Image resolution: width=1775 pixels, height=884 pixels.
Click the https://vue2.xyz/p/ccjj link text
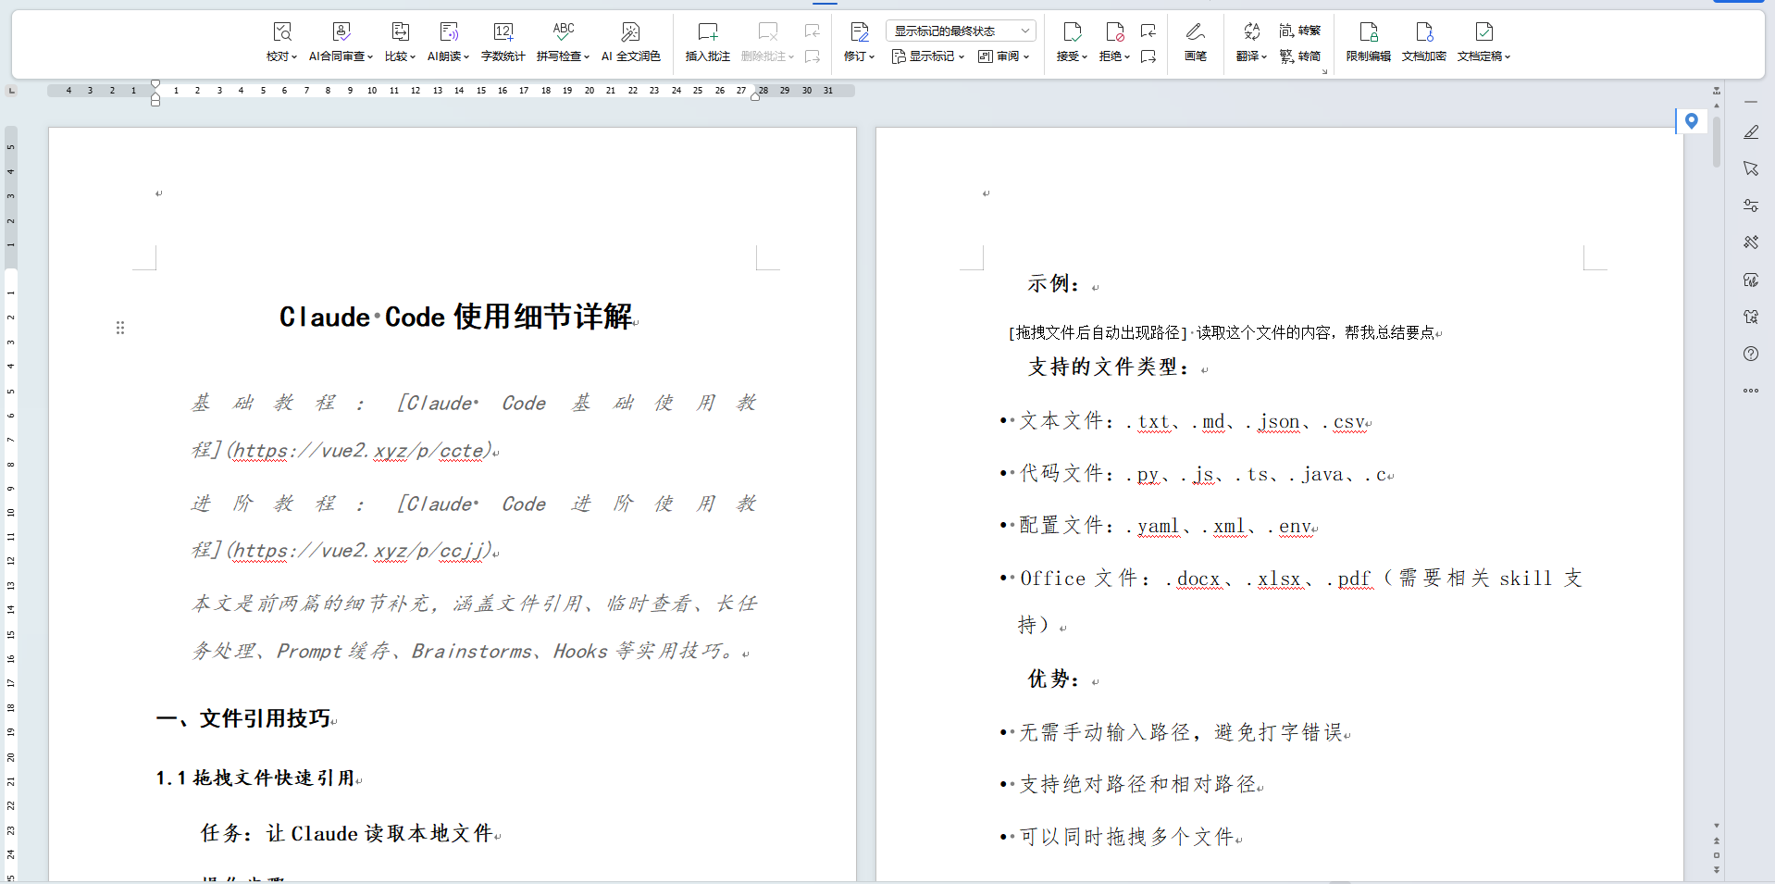click(359, 551)
